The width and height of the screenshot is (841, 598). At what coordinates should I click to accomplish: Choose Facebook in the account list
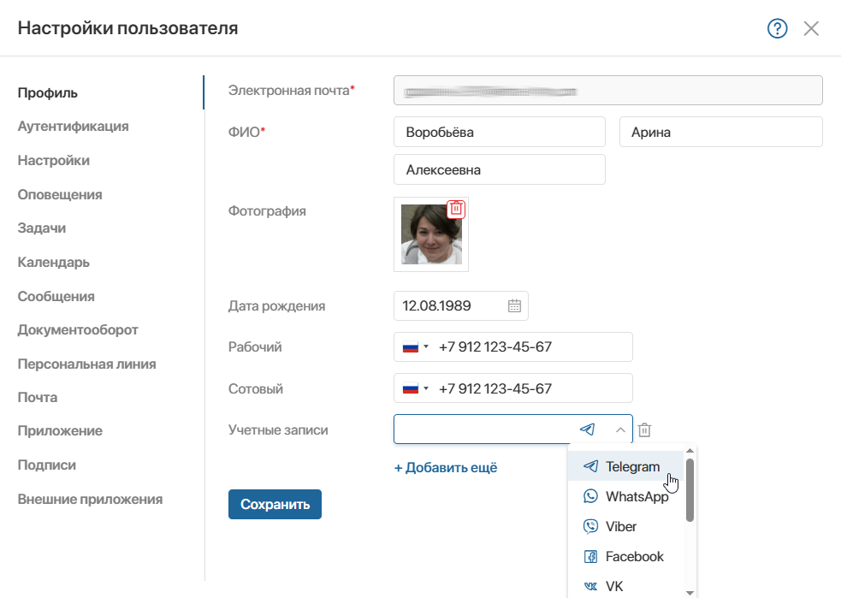click(627, 557)
